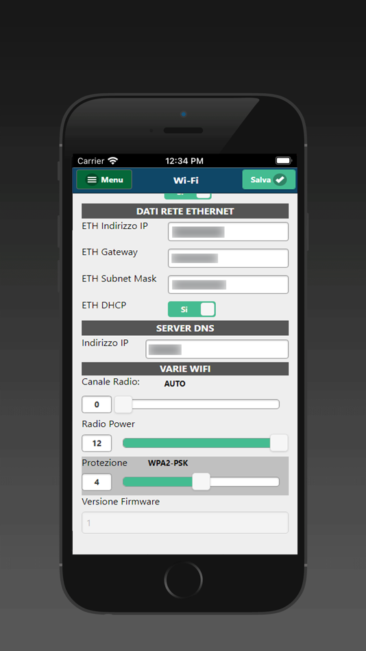Viewport: 366px width, 651px height.
Task: Click the Protezione value box
Action: tap(97, 482)
